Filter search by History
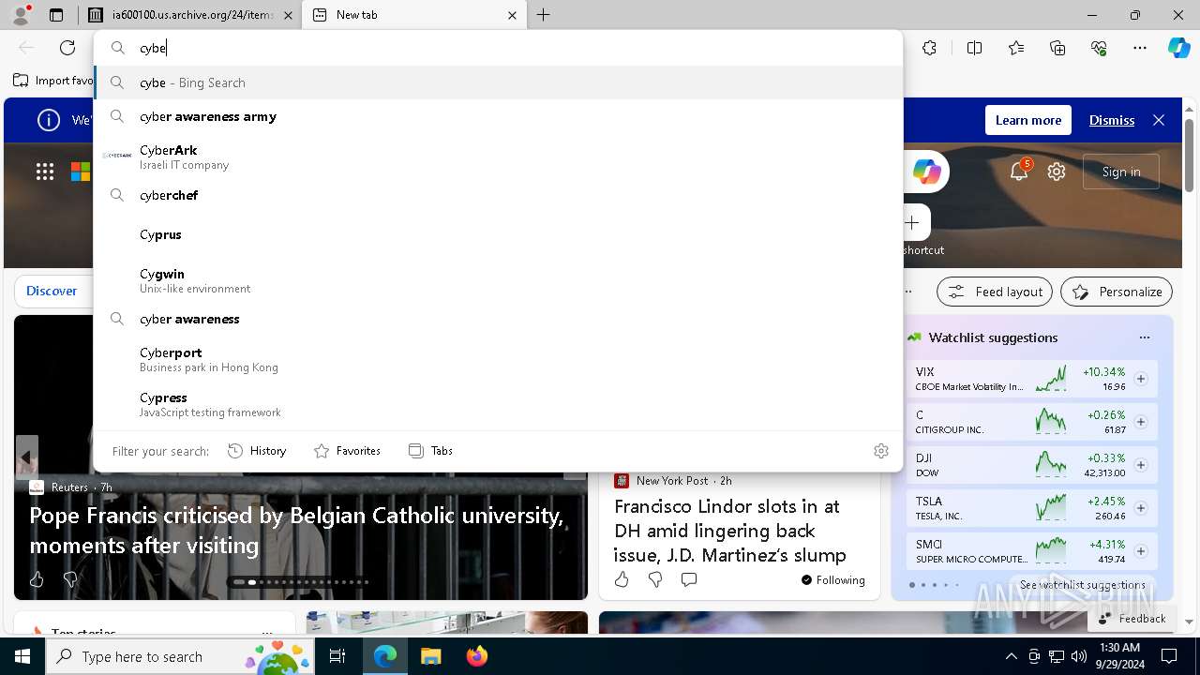 click(x=257, y=451)
